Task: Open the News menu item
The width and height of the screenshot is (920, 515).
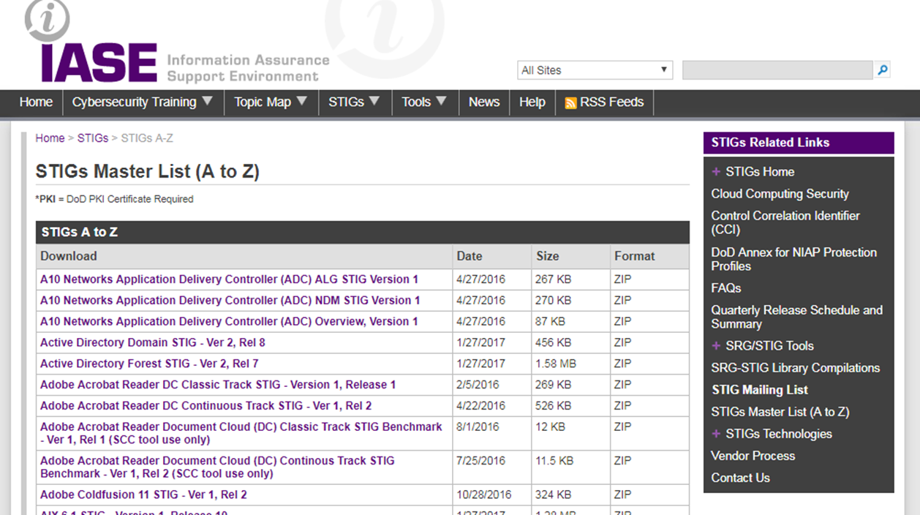Action: tap(484, 102)
